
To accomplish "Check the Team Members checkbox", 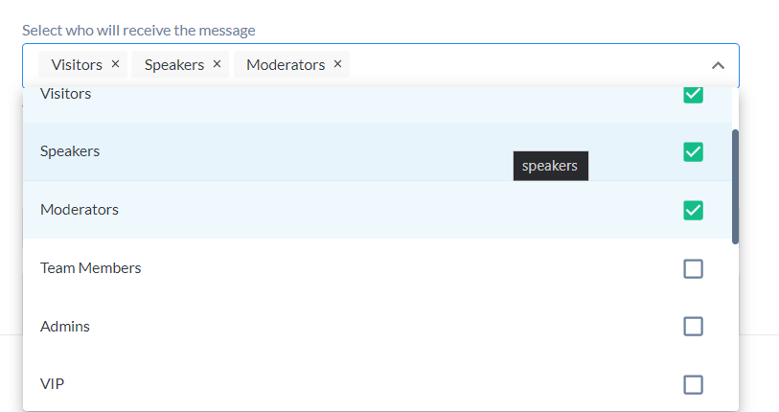I will [x=693, y=269].
